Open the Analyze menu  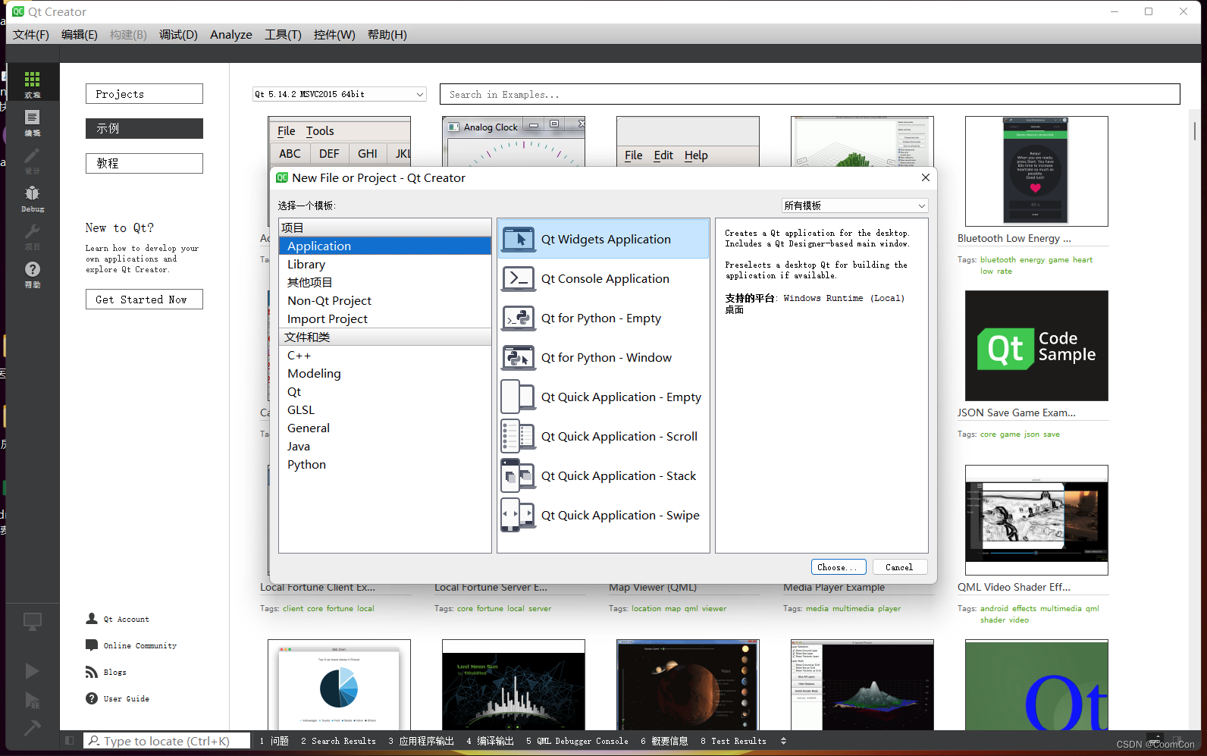(231, 34)
